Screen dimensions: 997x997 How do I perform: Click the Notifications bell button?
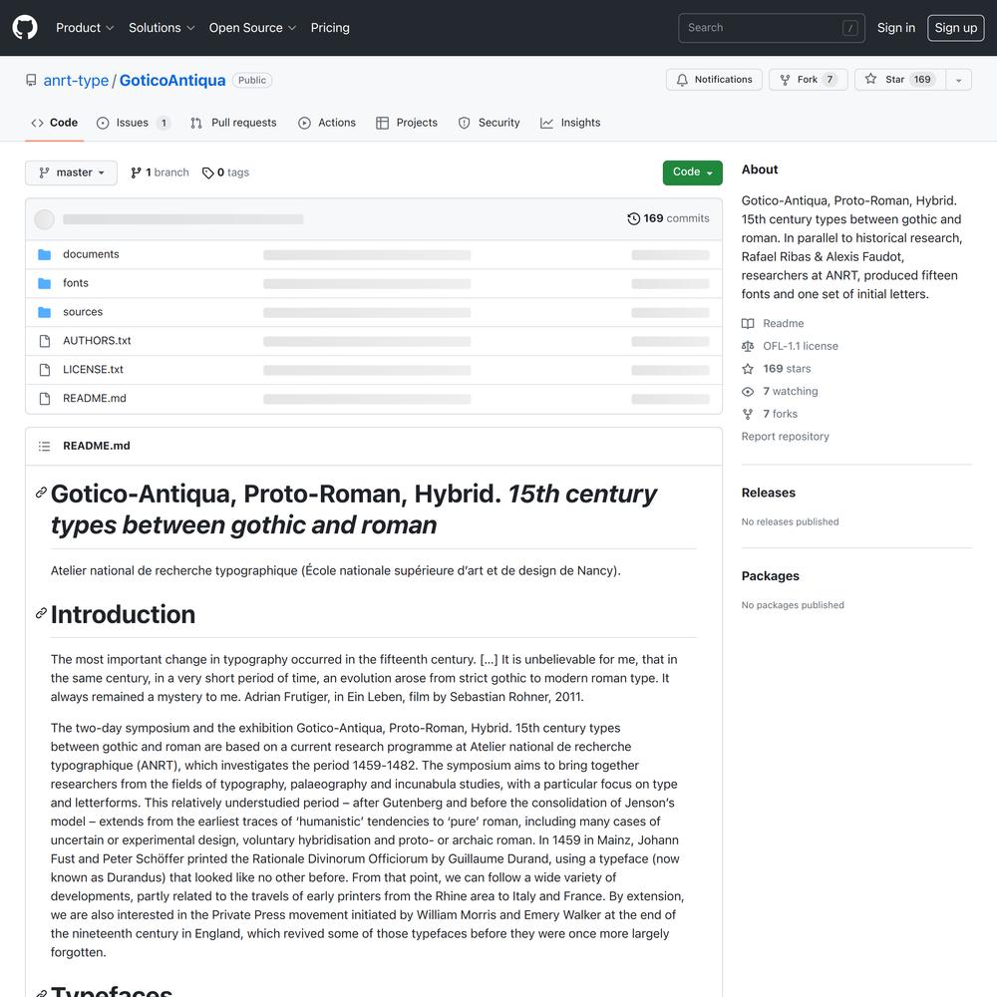click(x=714, y=80)
